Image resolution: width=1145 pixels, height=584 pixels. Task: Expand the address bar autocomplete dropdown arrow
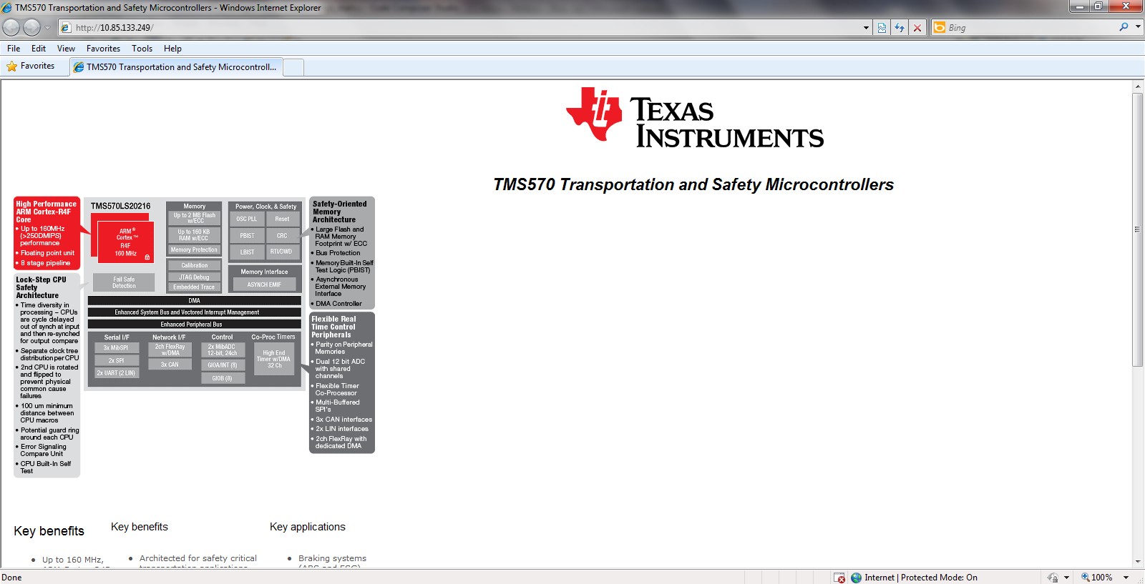tap(866, 28)
